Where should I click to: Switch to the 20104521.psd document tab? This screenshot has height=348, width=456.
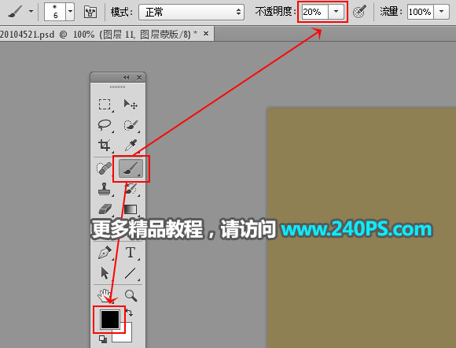[99, 35]
